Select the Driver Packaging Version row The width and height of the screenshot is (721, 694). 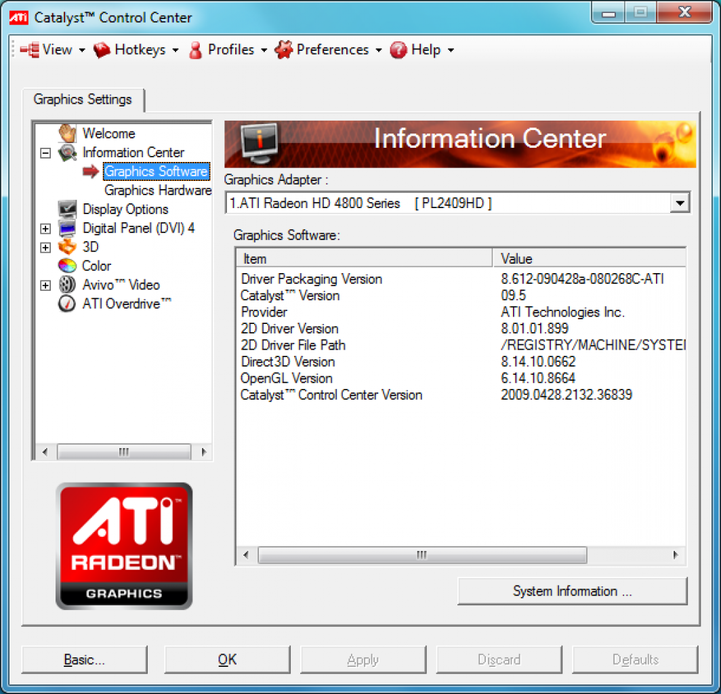461,279
